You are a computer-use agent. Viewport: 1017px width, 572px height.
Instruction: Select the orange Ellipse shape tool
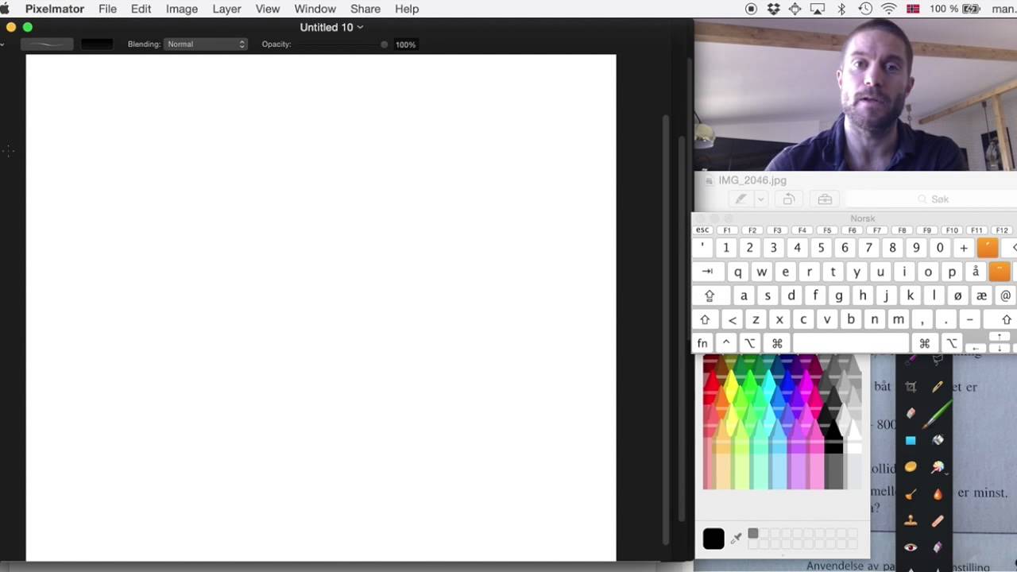tap(911, 467)
